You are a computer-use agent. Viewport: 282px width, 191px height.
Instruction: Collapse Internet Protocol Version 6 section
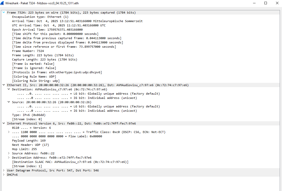point(4,123)
